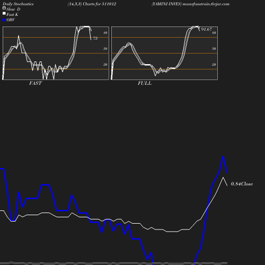Click the 'Daily Stochastics' title text
This screenshot has height=265, width=265.
tap(18, 4)
